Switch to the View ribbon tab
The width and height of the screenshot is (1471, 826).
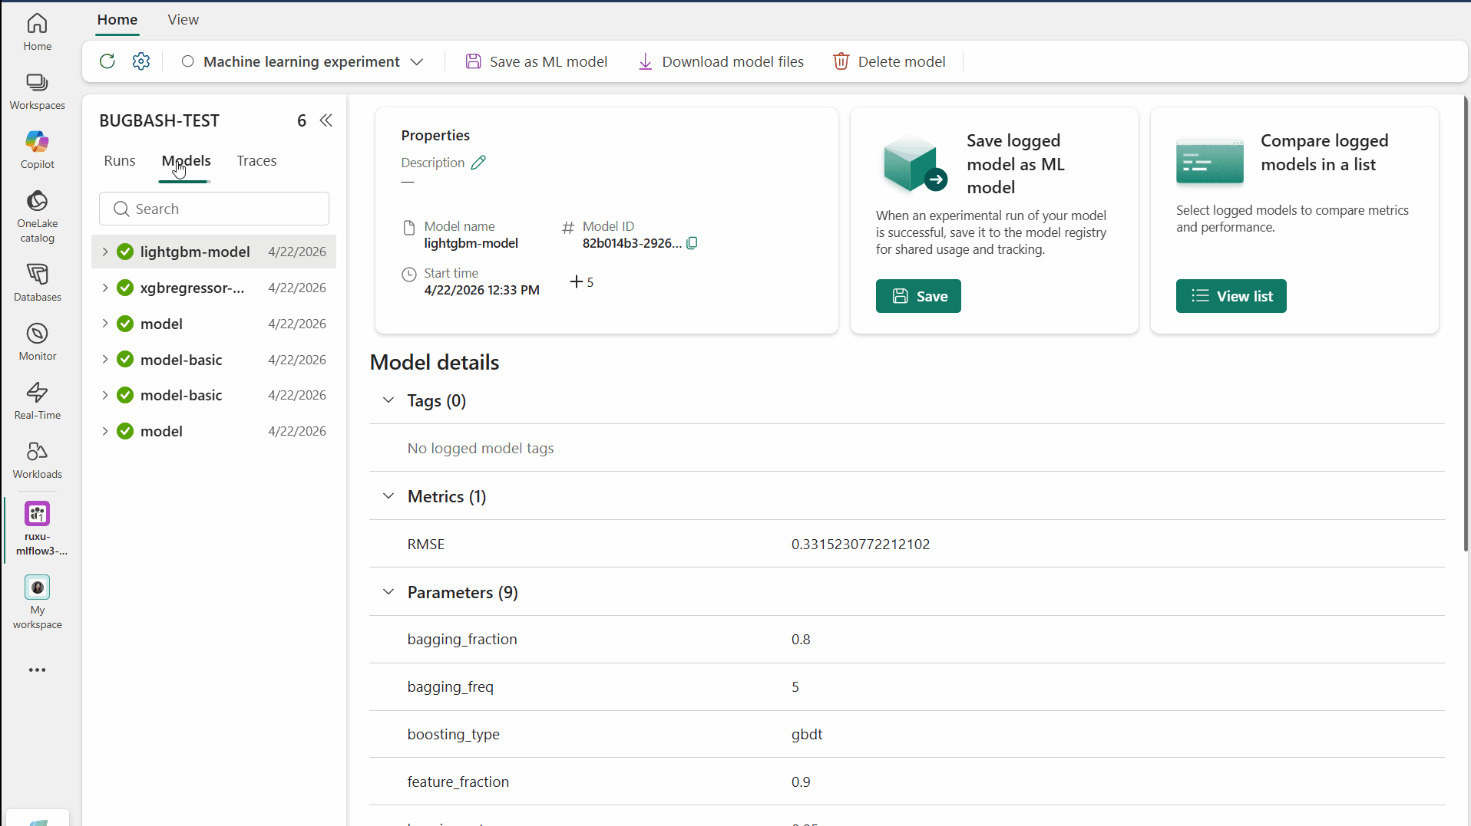(183, 20)
